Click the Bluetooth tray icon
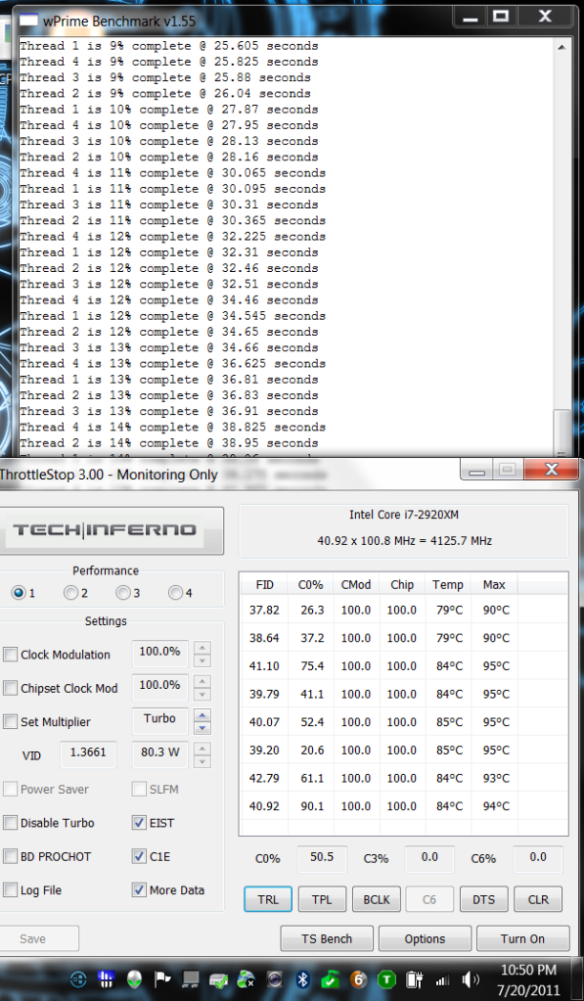Viewport: 584px width, 1001px height. click(303, 978)
